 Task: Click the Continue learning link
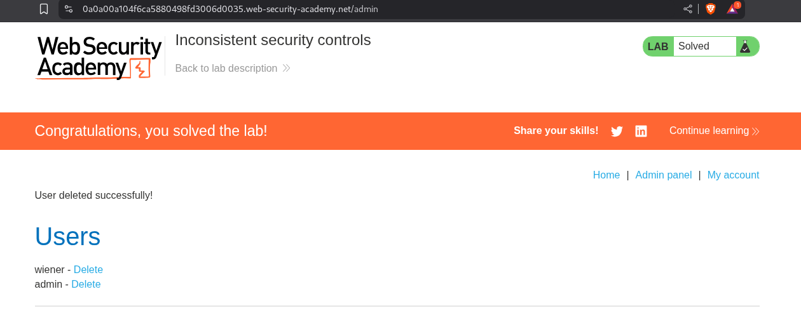coord(709,131)
